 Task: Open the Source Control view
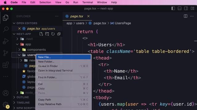pyautogui.click(x=6, y=53)
